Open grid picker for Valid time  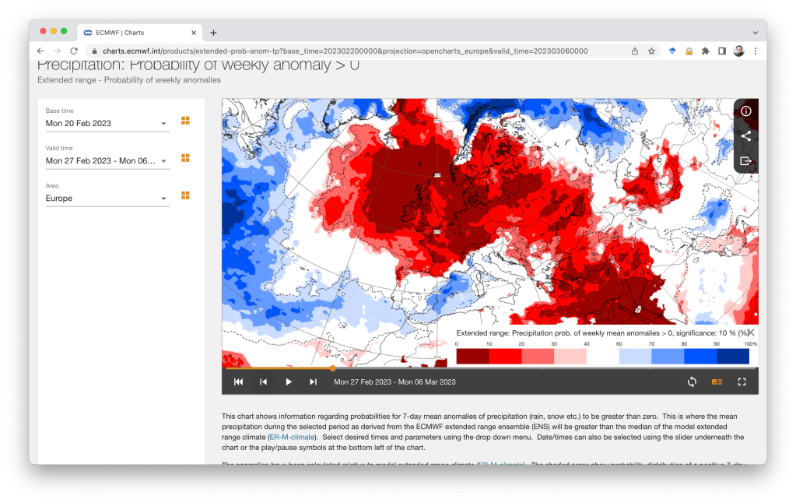pos(185,158)
